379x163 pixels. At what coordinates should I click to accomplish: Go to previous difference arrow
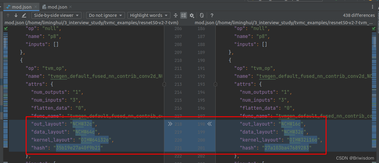[x=8, y=15]
